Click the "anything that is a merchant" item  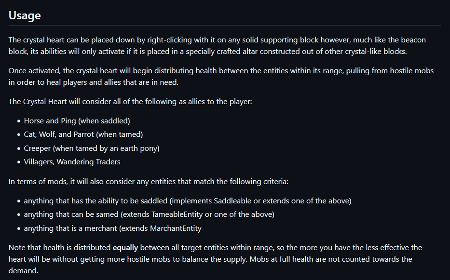click(x=112, y=228)
